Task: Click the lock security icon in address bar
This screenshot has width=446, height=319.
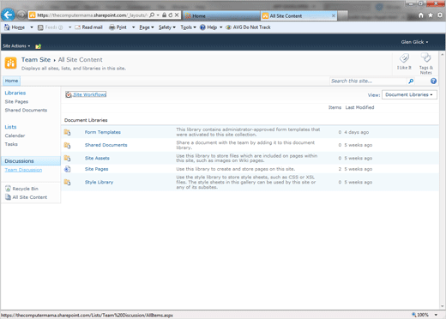Action: pyautogui.click(x=164, y=15)
